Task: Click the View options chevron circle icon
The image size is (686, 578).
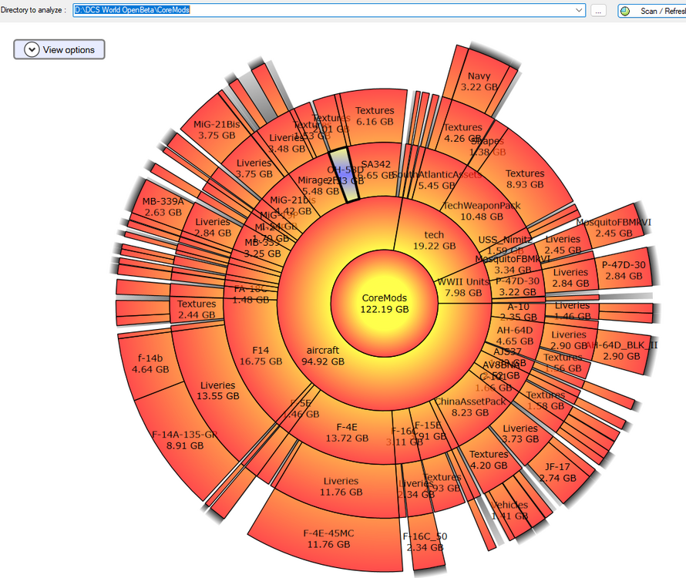Action: click(31, 49)
